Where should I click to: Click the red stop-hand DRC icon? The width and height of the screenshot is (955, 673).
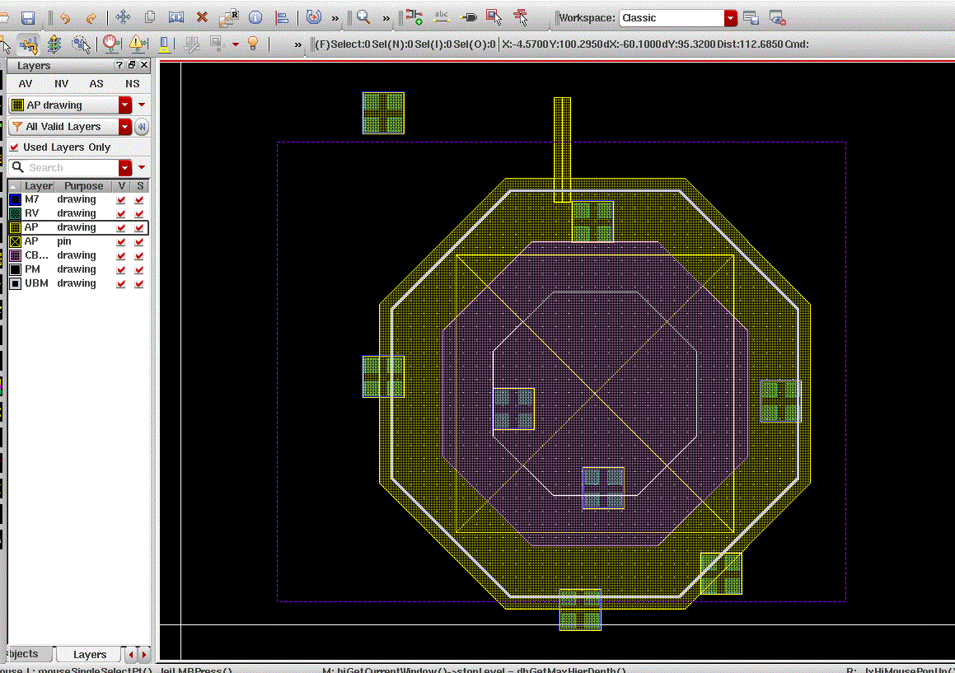111,43
